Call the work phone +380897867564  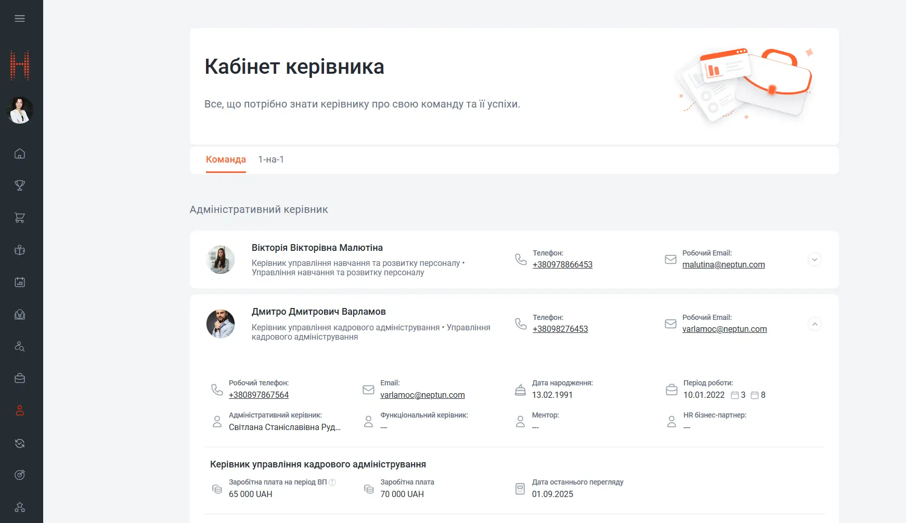click(x=258, y=395)
